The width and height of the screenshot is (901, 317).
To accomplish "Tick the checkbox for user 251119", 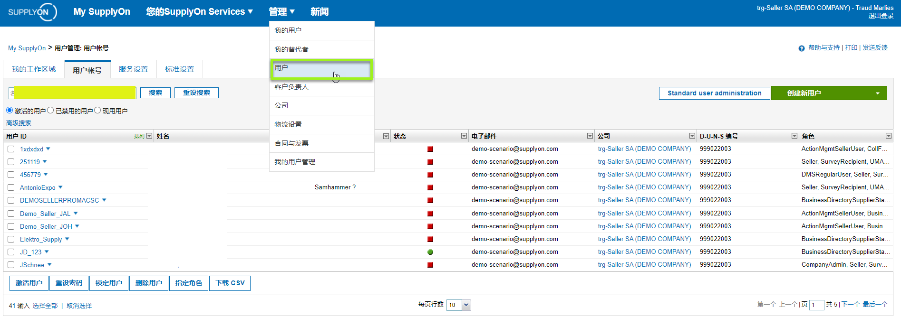I will coord(11,162).
